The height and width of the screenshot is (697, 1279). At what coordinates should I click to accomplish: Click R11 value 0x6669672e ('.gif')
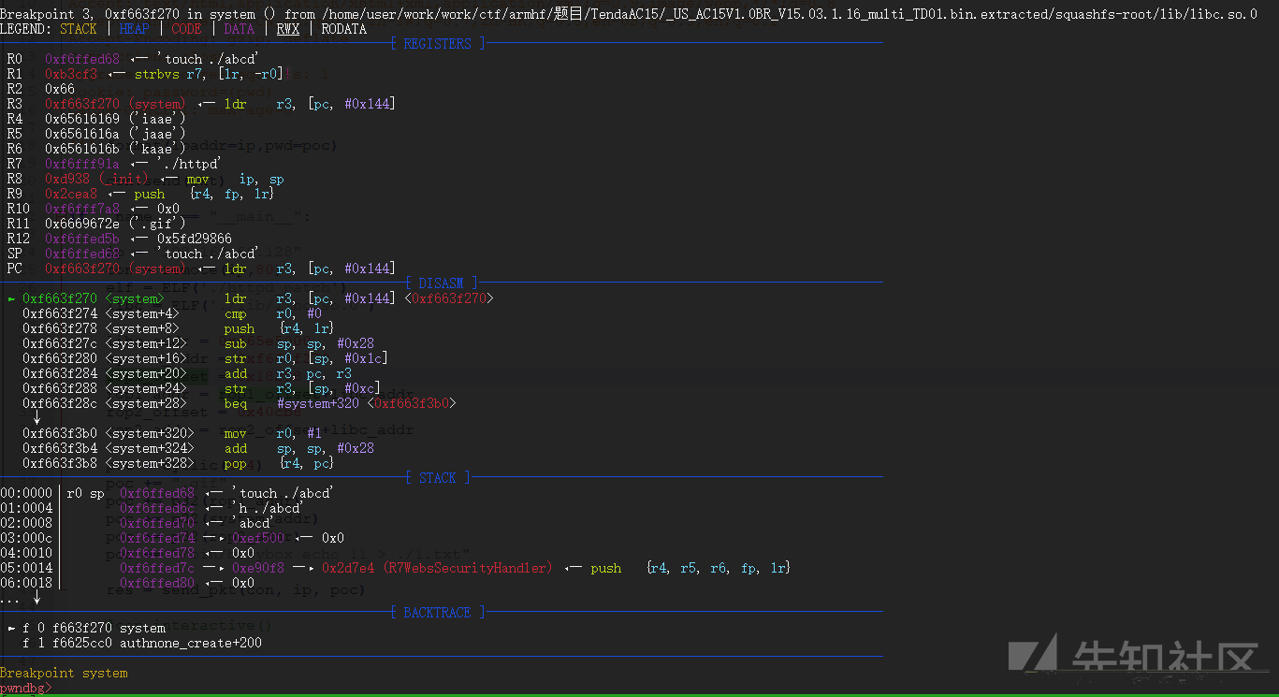click(116, 224)
